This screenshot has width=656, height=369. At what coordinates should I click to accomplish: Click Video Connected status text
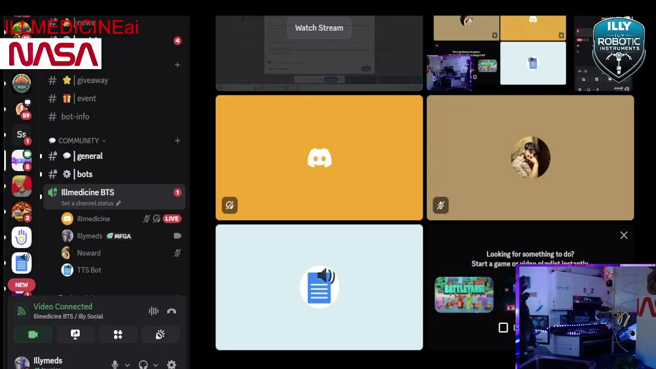[x=63, y=306]
